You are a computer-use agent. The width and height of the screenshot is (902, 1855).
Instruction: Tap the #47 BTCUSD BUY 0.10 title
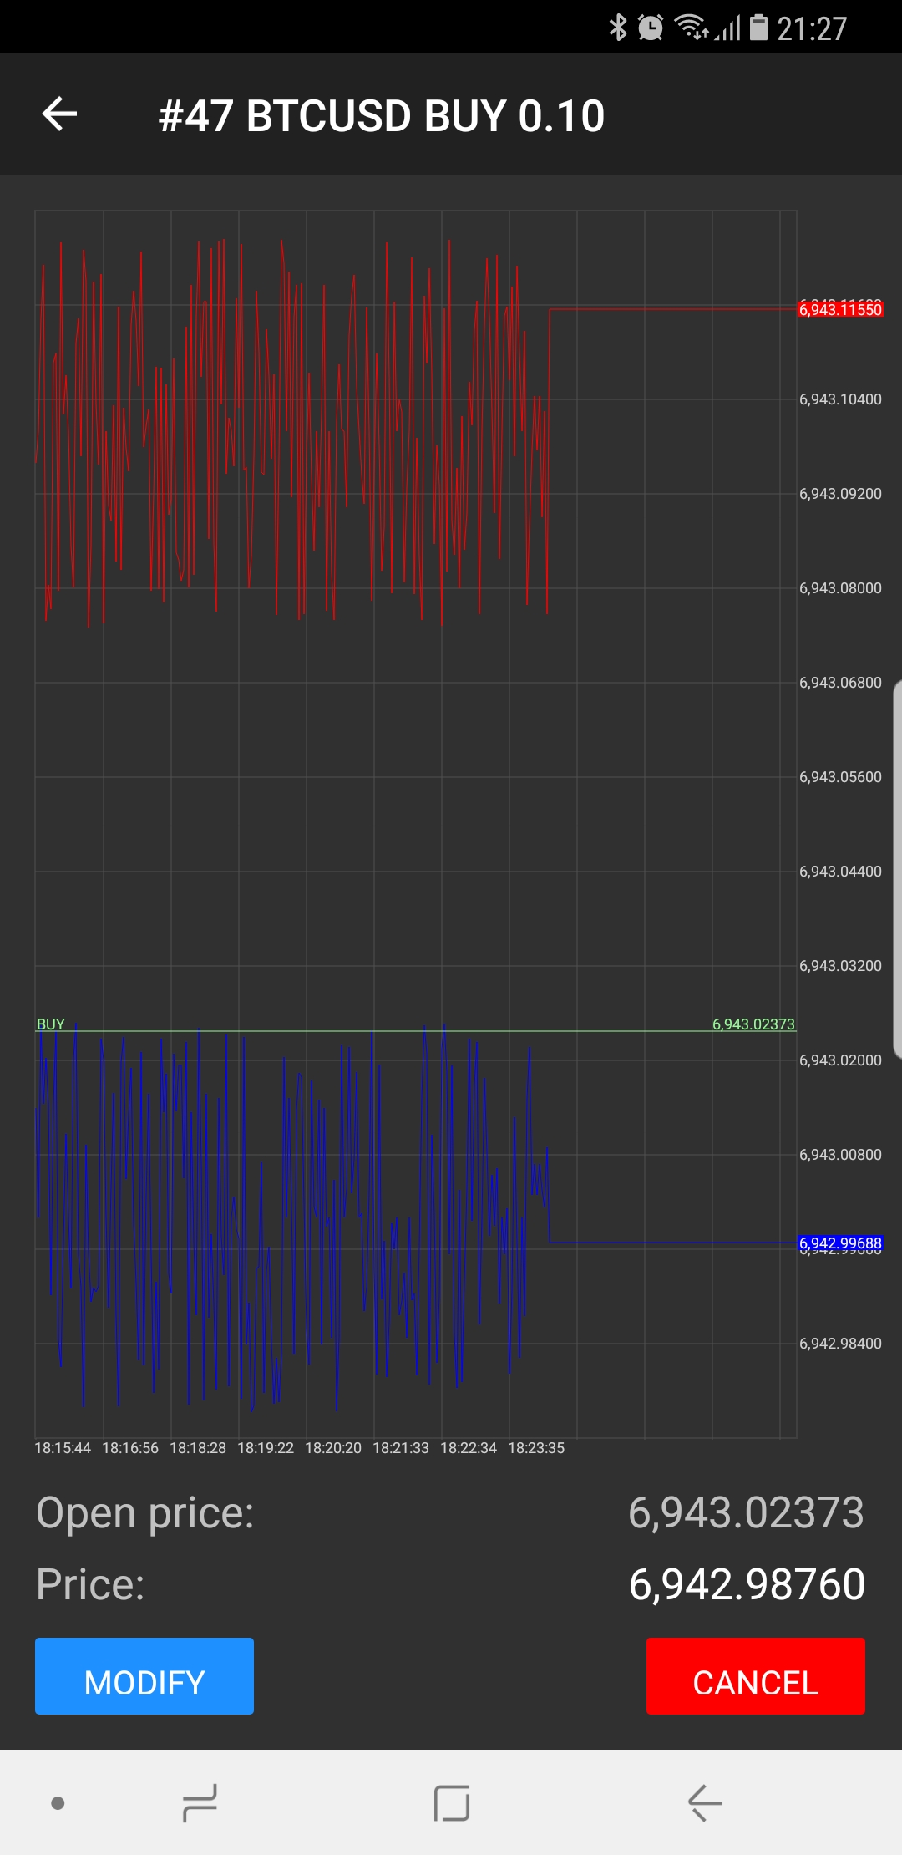pos(382,115)
